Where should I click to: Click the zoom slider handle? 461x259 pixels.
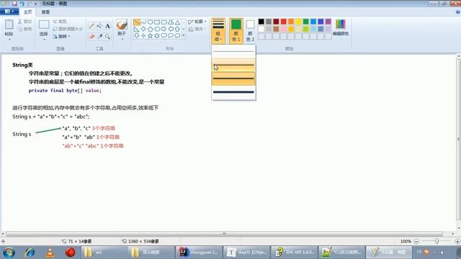click(x=437, y=241)
